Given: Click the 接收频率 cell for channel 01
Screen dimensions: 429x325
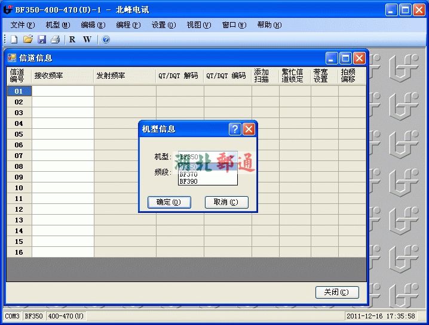Looking at the screenshot, I should [63, 91].
